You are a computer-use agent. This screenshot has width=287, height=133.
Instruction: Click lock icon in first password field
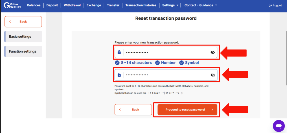(119, 52)
